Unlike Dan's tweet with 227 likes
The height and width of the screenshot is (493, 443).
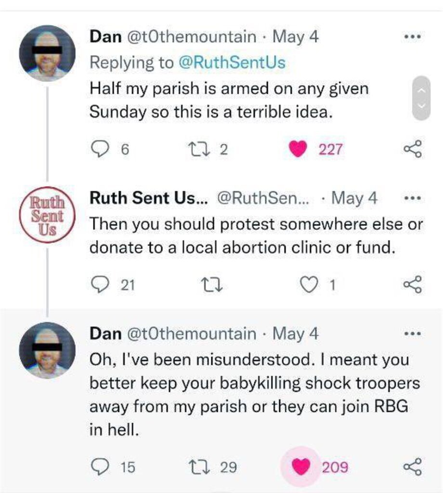tap(299, 150)
